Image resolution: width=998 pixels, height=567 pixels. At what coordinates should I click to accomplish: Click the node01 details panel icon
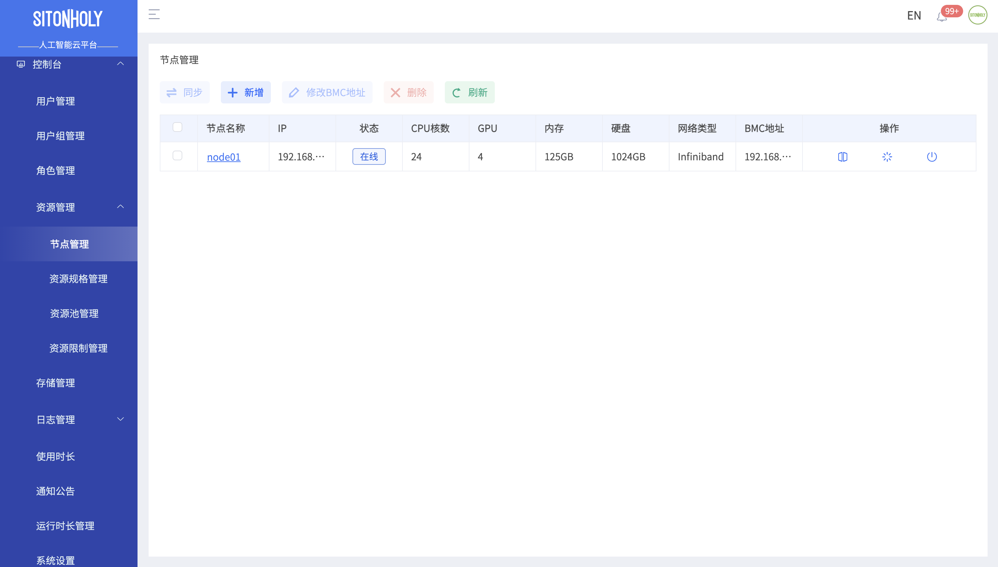(x=842, y=156)
